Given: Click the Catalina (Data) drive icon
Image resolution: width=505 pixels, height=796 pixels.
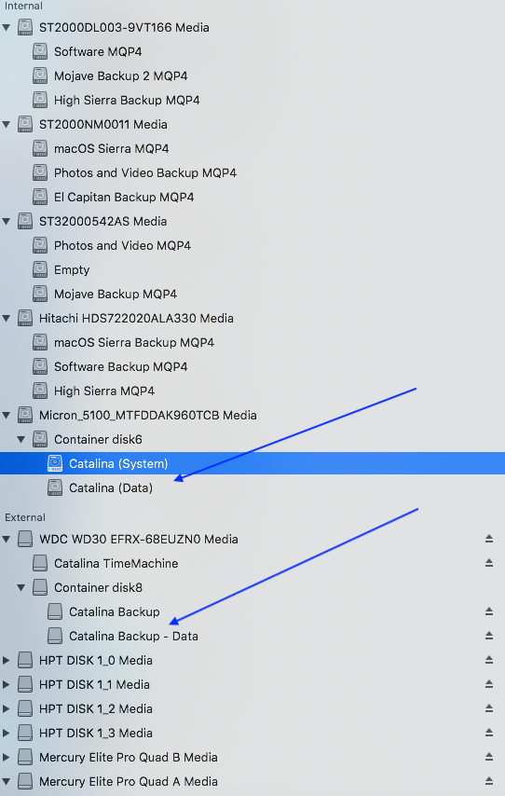Looking at the screenshot, I should [x=55, y=487].
